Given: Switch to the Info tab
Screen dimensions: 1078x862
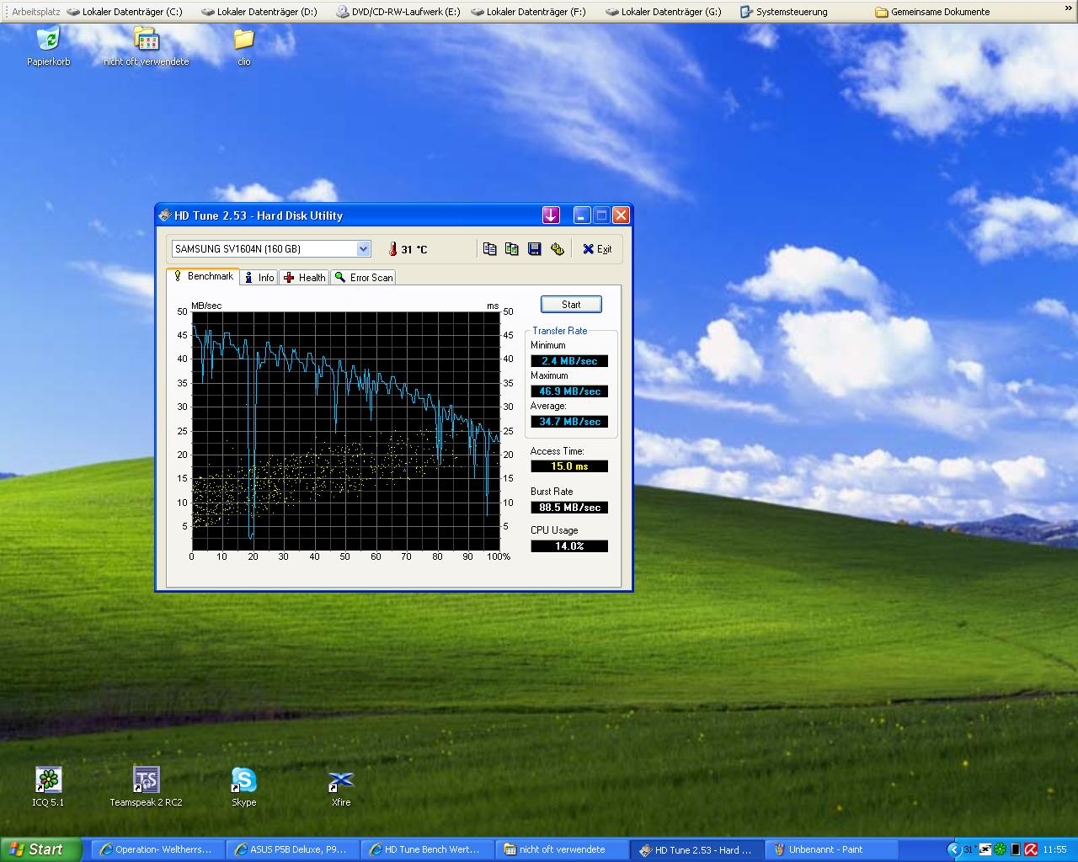Looking at the screenshot, I should coord(259,277).
